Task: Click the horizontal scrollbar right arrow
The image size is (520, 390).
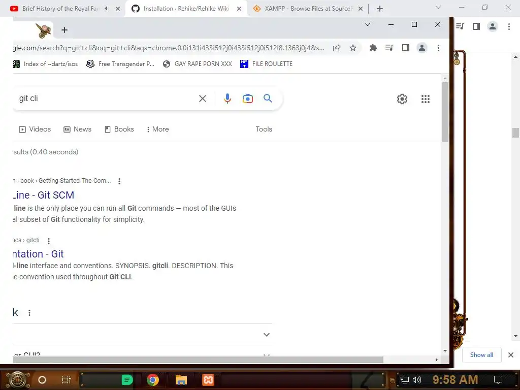Action: [x=436, y=360]
